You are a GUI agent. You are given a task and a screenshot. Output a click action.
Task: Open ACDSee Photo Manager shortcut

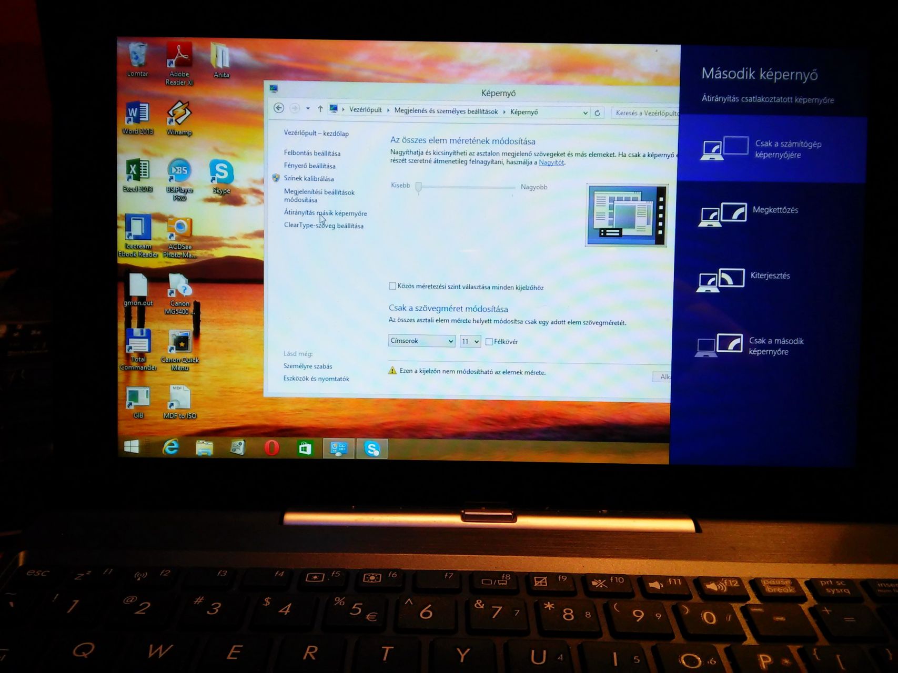click(x=179, y=237)
